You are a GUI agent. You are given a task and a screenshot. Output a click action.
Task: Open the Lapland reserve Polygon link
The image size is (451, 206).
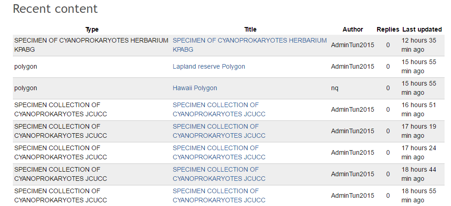coord(209,66)
